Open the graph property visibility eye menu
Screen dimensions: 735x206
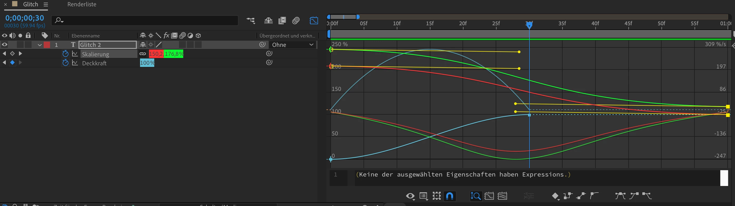click(410, 196)
